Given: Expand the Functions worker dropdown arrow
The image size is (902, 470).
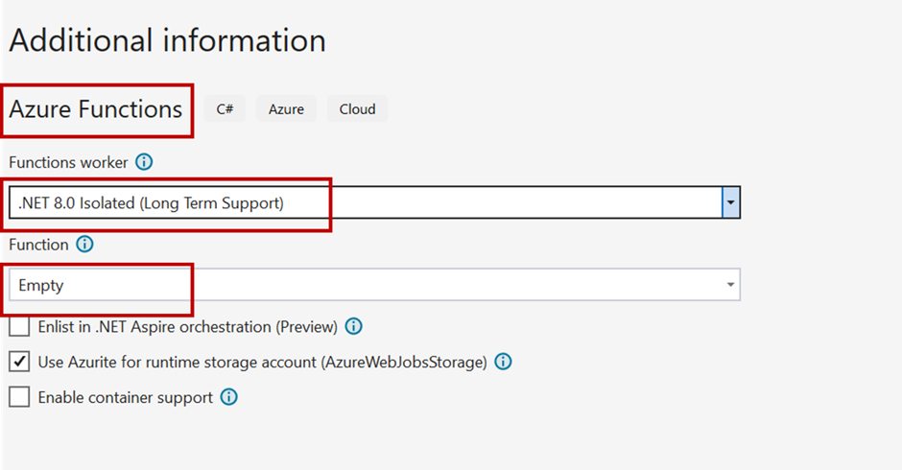Looking at the screenshot, I should tap(730, 202).
